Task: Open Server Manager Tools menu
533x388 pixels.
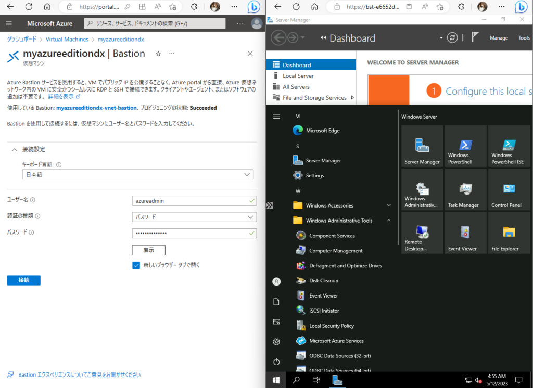Action: (x=524, y=38)
